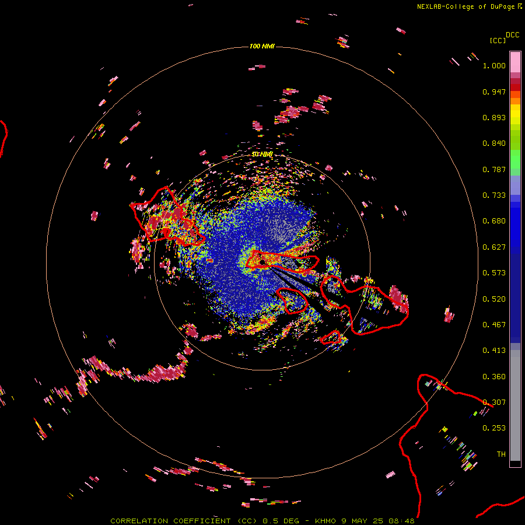This screenshot has width=525, height=525.
Task: Click the 0.467 value on the color scale
Action: [x=494, y=325]
